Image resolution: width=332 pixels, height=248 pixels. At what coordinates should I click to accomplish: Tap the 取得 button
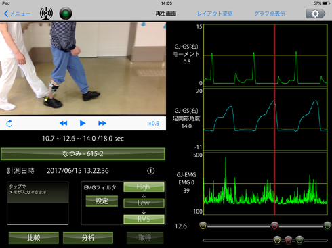(145, 238)
